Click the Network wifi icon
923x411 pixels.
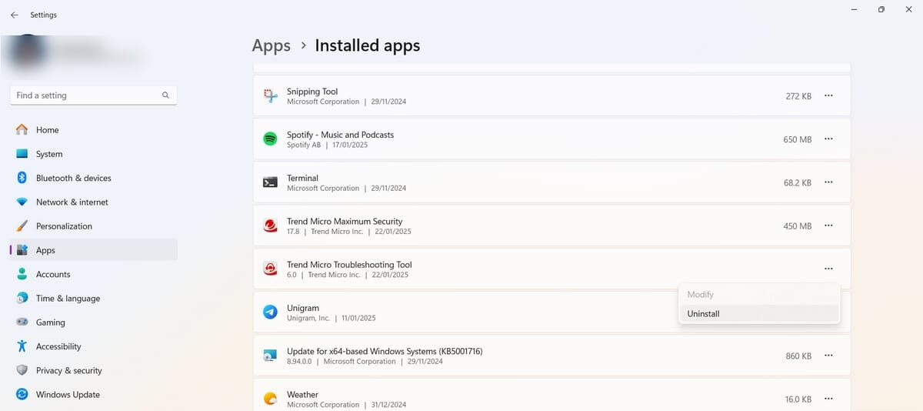(x=22, y=202)
